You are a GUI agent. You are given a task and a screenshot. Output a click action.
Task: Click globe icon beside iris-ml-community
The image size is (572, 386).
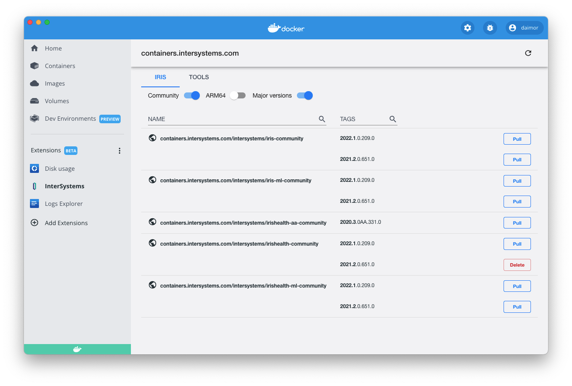[152, 180]
